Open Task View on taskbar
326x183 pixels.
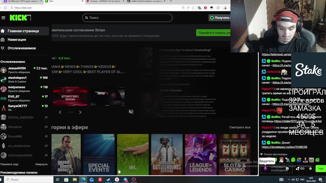58,180
